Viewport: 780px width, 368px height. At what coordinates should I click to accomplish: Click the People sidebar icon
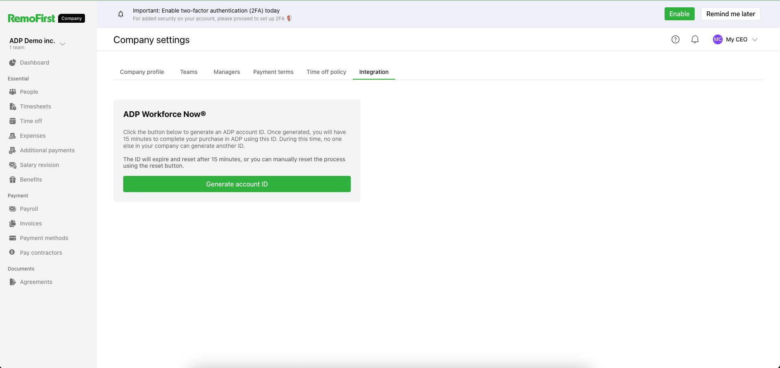[13, 92]
